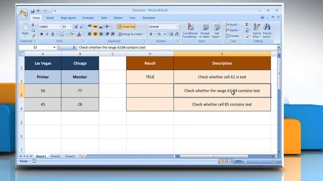Open Sort & Filter menu
The image size is (323, 181).
click(x=257, y=30)
